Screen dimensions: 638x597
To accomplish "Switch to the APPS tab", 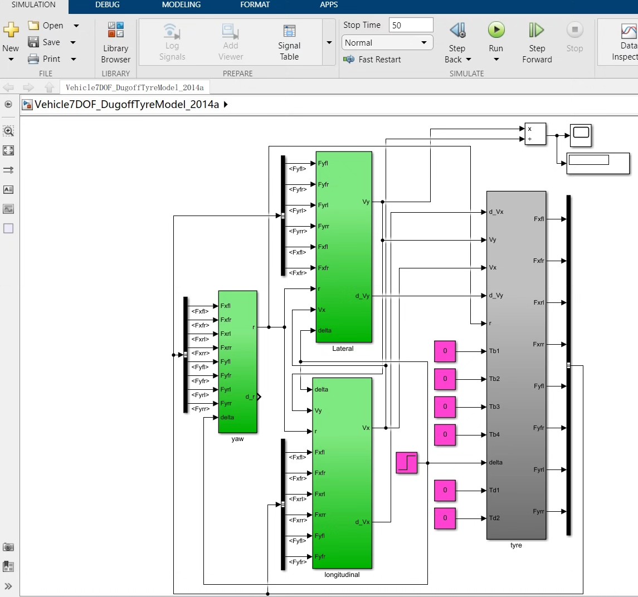I will click(x=329, y=4).
